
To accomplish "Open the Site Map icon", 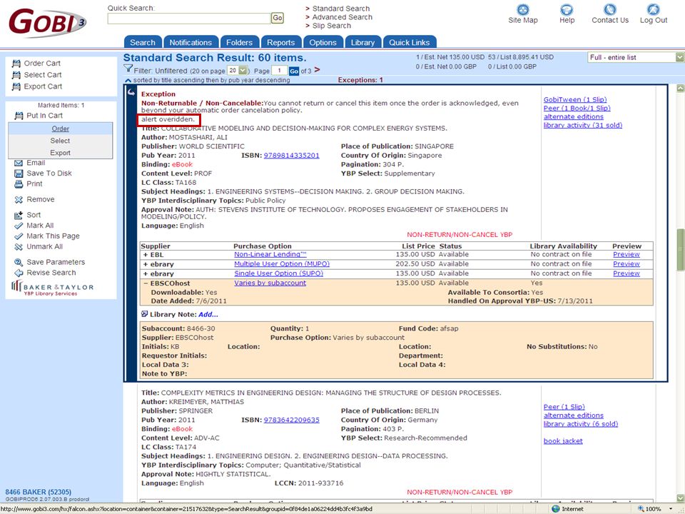I will pyautogui.click(x=522, y=9).
